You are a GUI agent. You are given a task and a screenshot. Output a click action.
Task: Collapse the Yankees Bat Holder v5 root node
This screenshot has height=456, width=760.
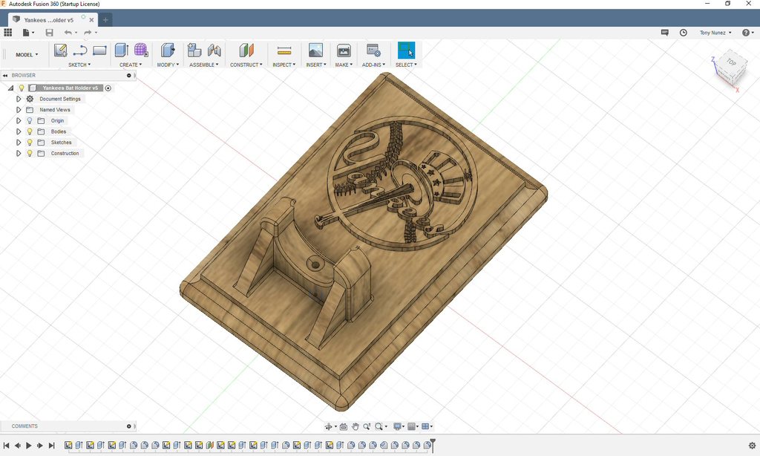click(10, 88)
